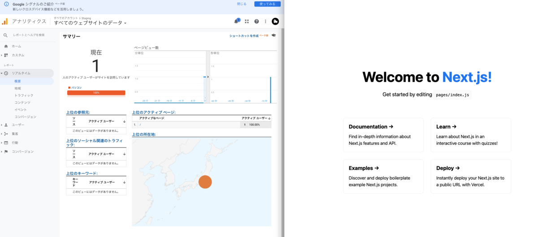Click the arrow between page view charts

208,77
